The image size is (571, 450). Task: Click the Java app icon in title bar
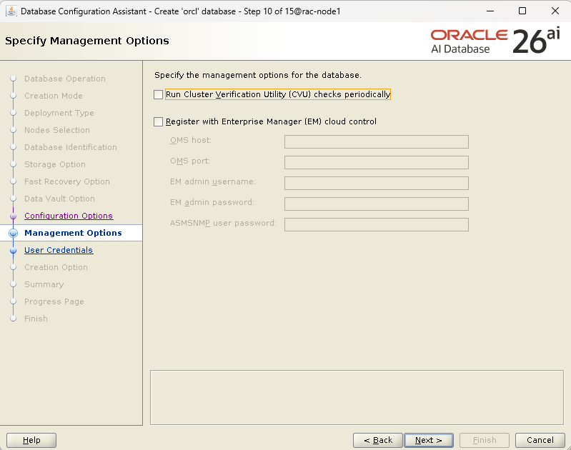pos(11,11)
